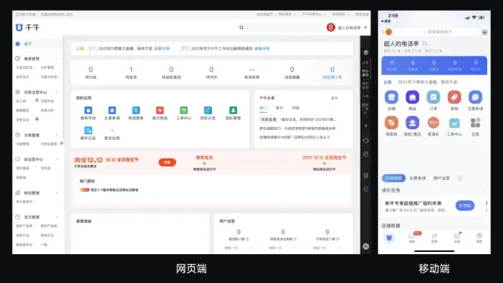Click the refresh icon in dark right toolbar
The image size is (503, 283).
tap(366, 140)
